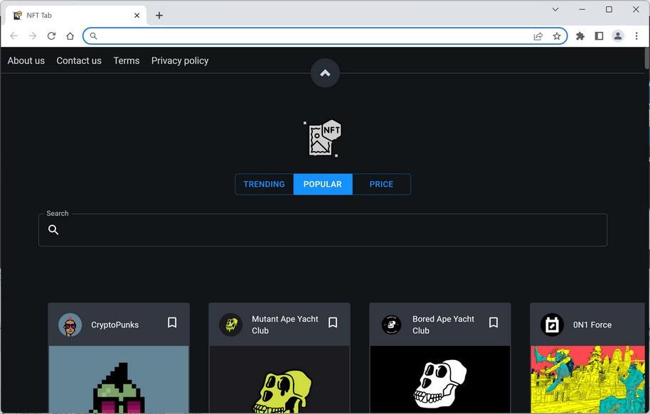Click the 0N1 Force avatar icon

[552, 325]
